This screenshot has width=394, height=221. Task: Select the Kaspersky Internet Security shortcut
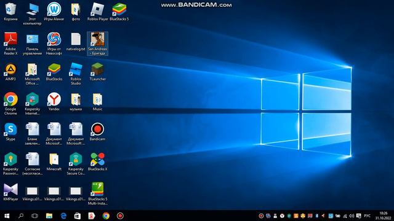[32, 104]
